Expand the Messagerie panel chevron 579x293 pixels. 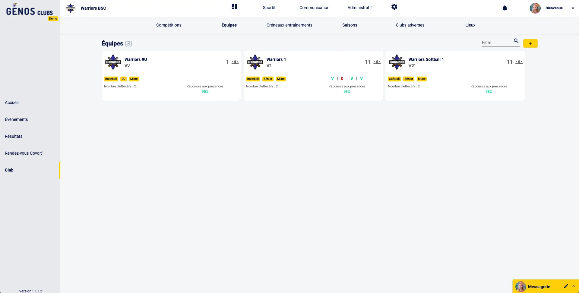point(574,286)
